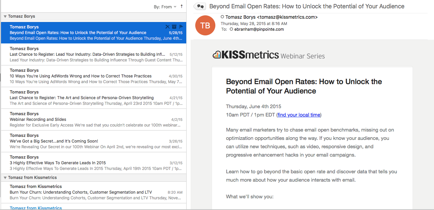This screenshot has height=210, width=434.
Task: Archive the selected 5/28/15 email
Action: click(174, 27)
